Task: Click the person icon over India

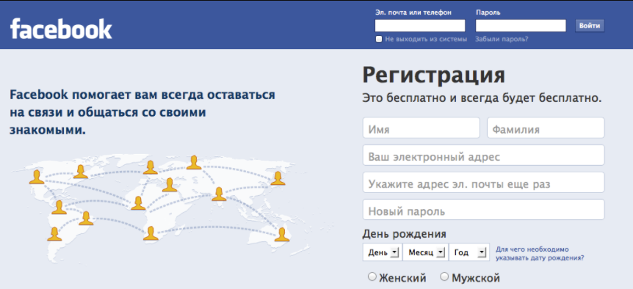Action: (220, 194)
